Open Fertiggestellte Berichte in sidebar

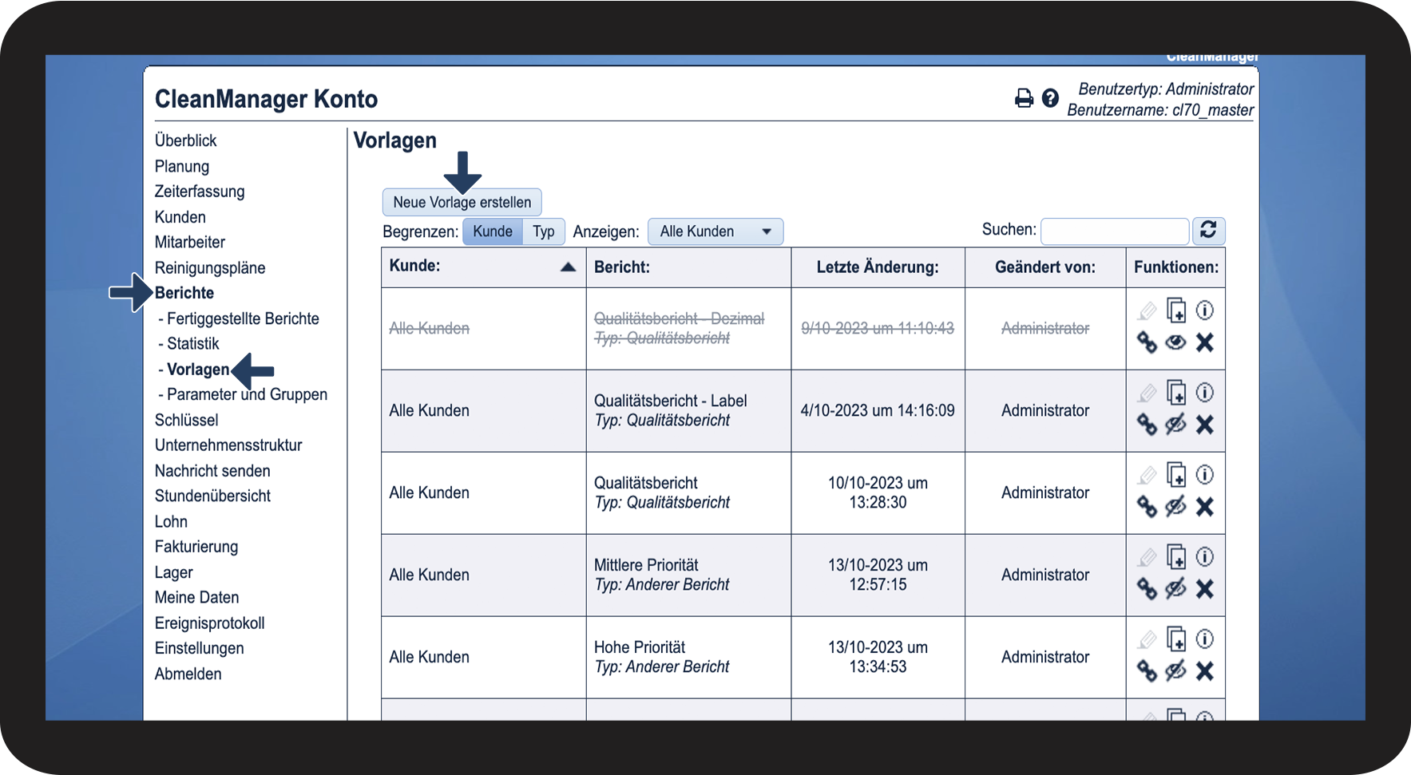[x=243, y=318]
